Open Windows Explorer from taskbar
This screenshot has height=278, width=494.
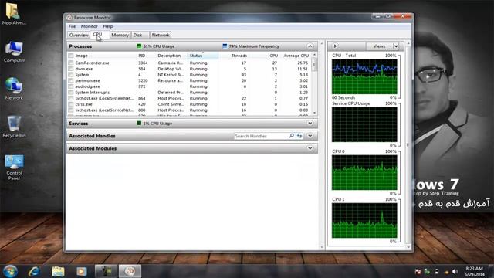point(58,271)
